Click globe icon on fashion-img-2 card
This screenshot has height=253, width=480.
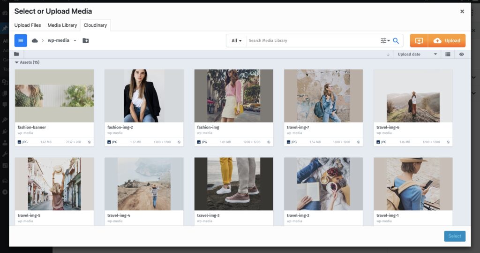coord(179,142)
